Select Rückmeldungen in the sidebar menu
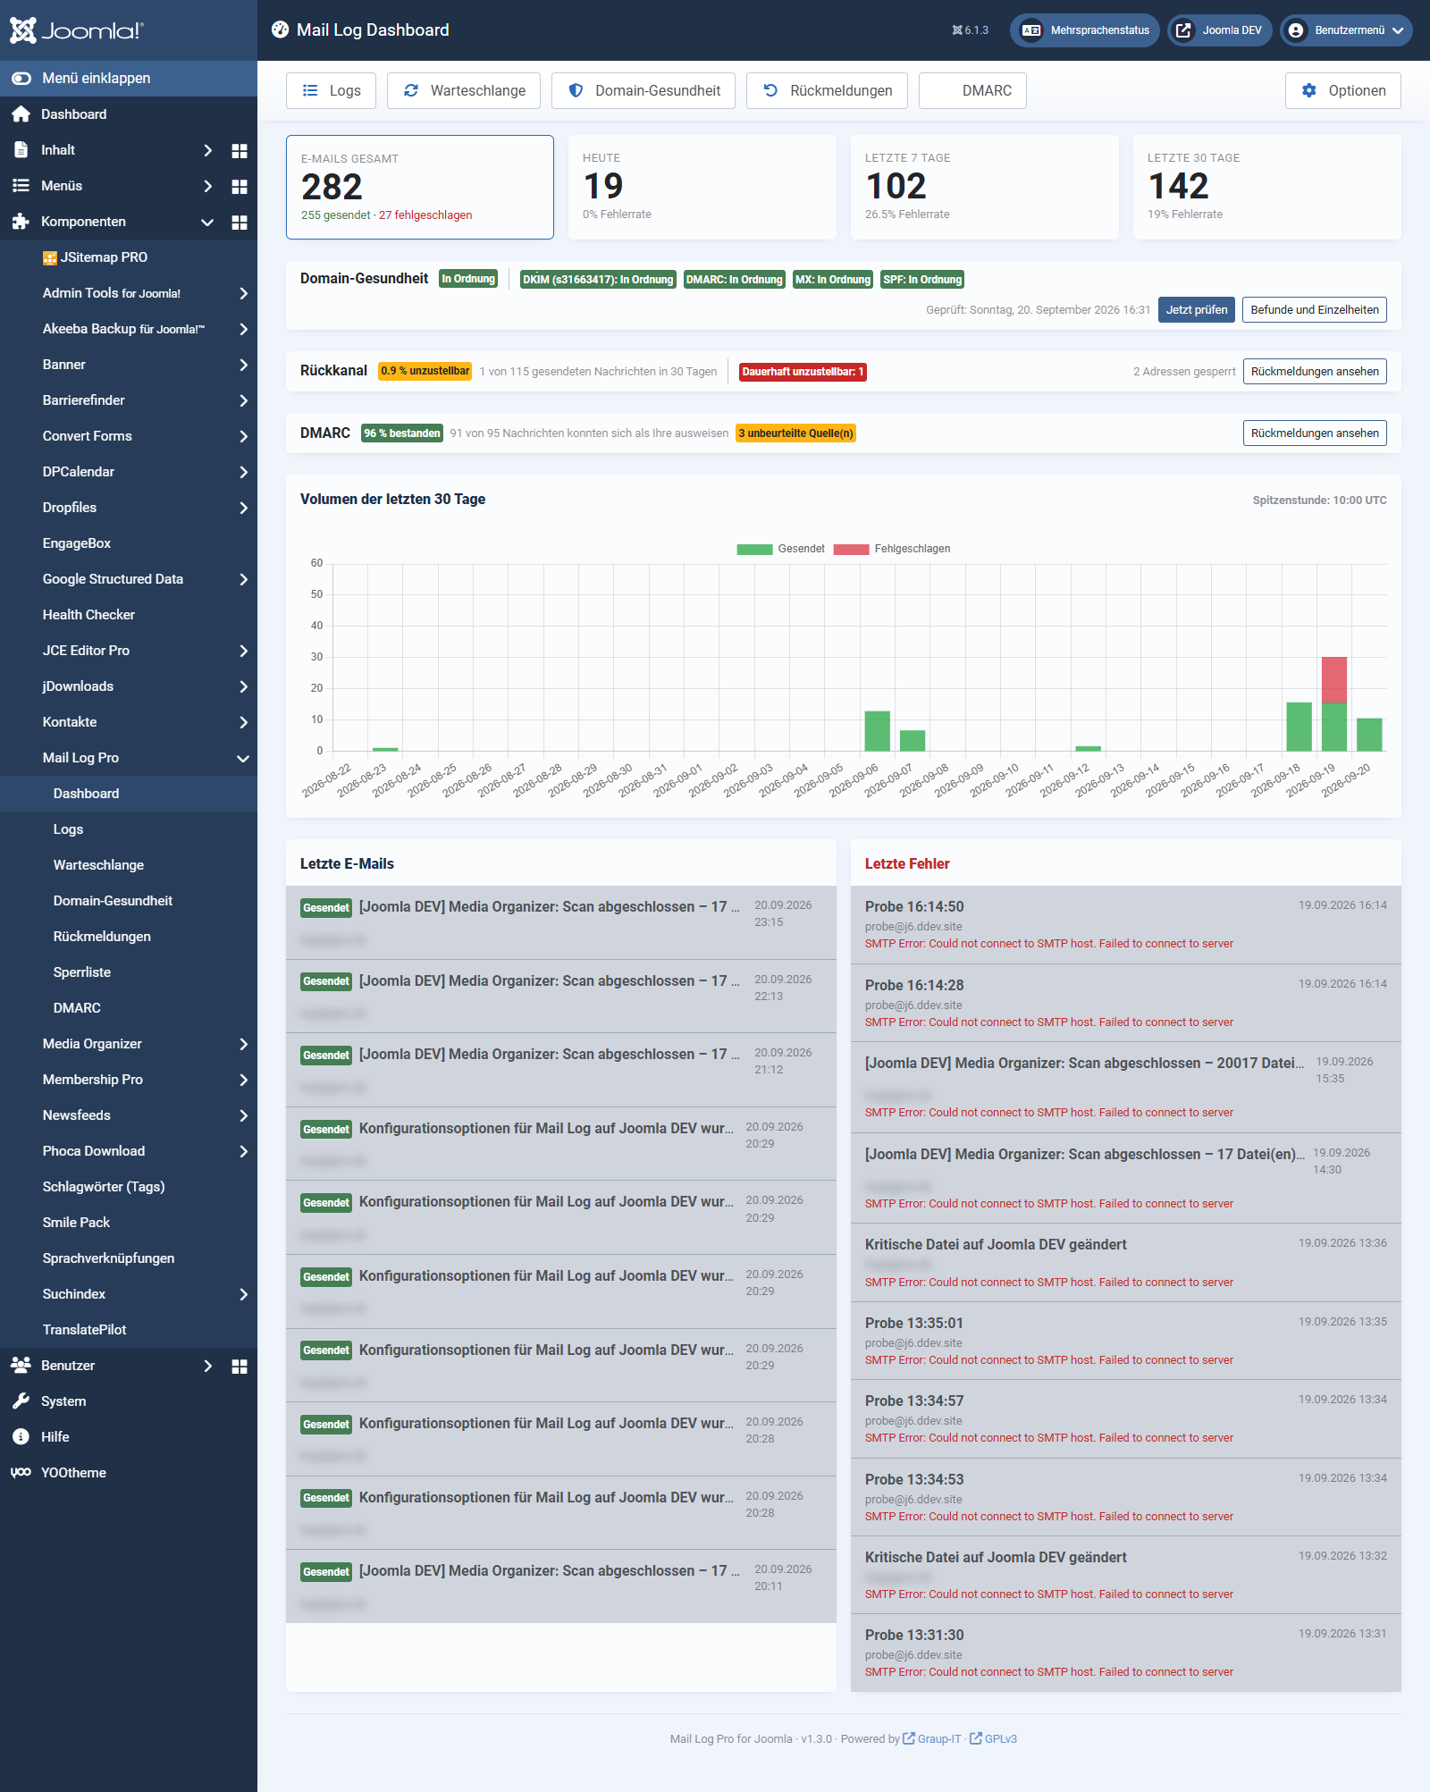The image size is (1430, 1792). click(102, 937)
